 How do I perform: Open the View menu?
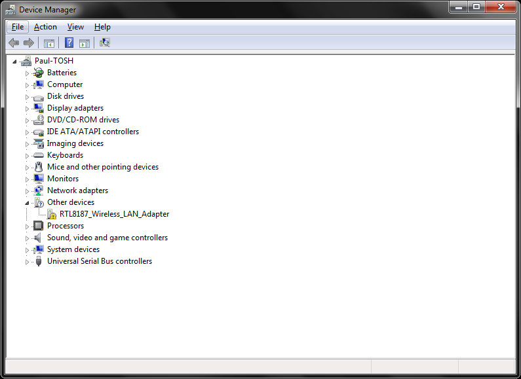75,27
